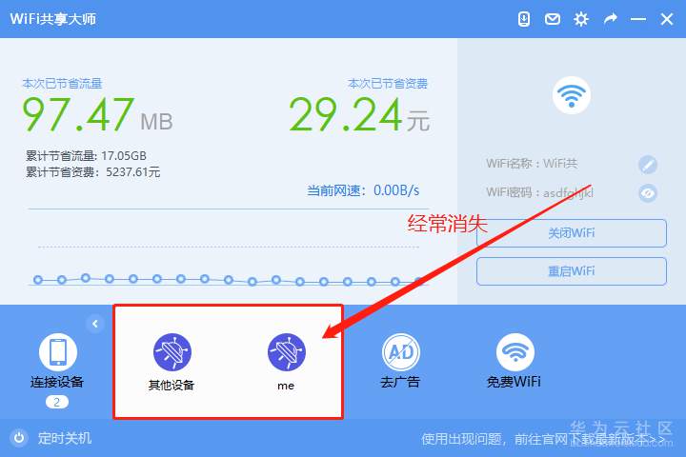Select the me device icon
686x457 pixels.
tap(287, 352)
